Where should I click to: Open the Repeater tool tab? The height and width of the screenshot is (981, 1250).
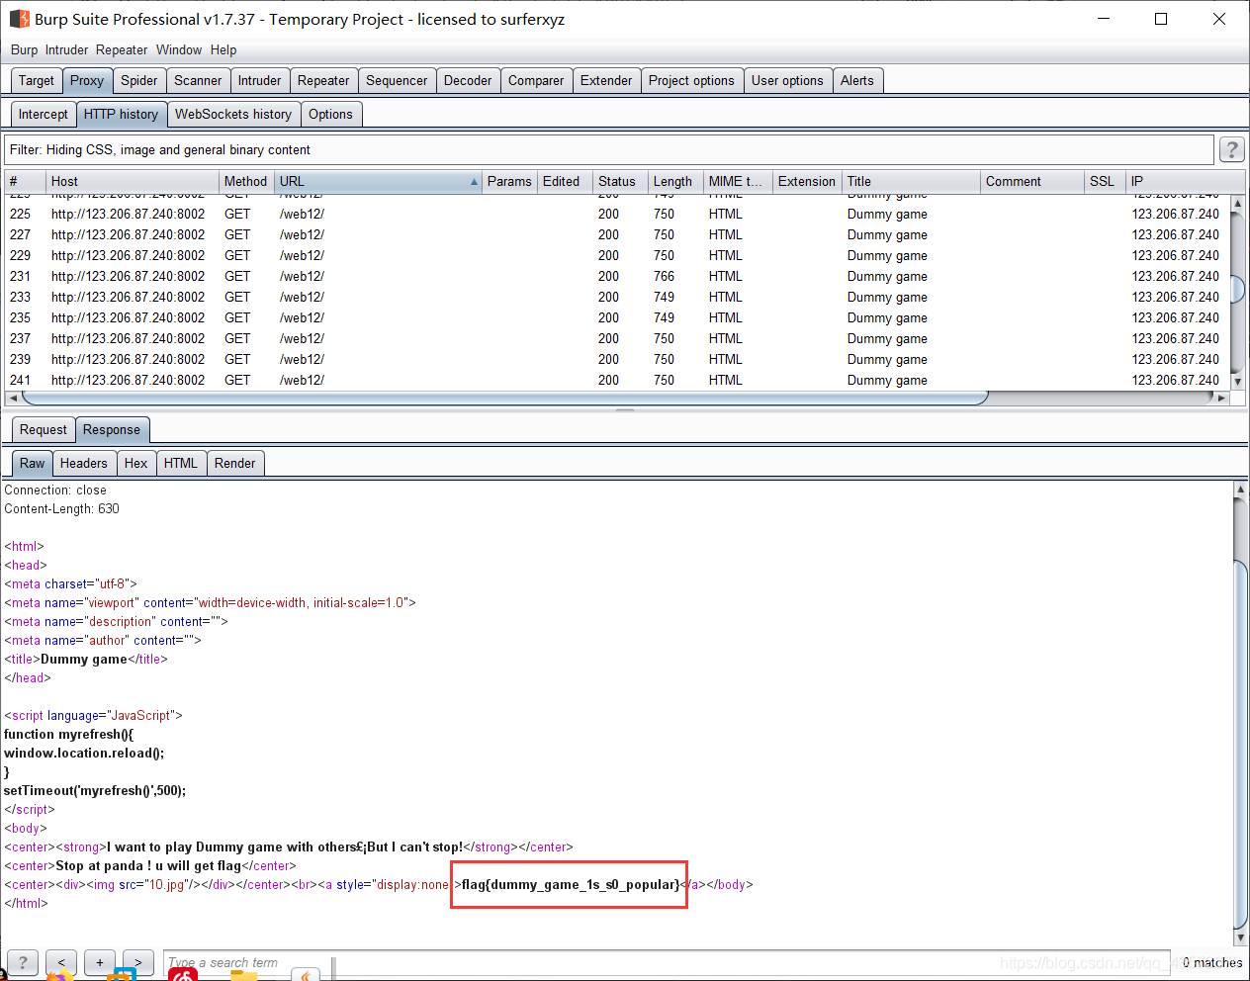click(323, 81)
